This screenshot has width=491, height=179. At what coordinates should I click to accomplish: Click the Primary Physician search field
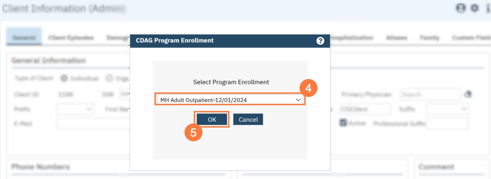[x=430, y=94]
